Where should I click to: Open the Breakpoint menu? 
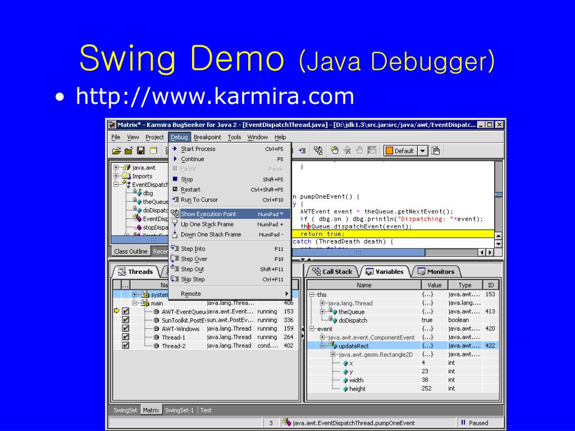pyautogui.click(x=207, y=137)
